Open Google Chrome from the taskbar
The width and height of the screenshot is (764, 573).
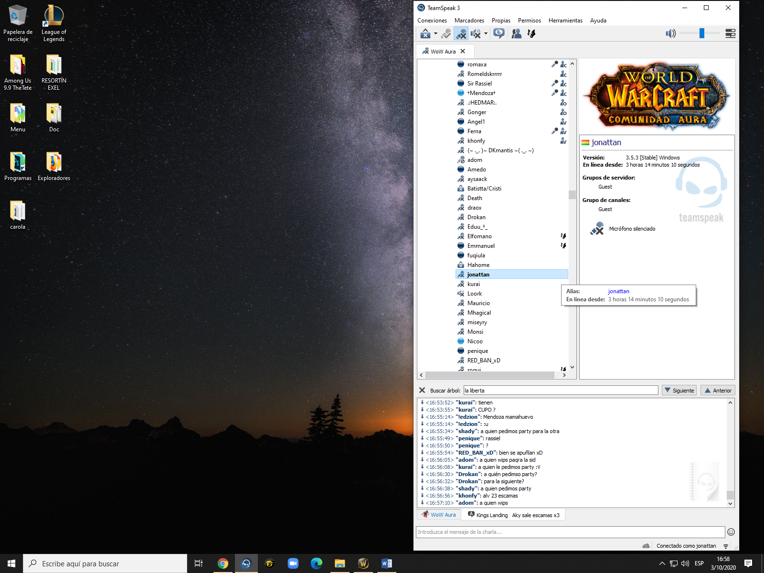pos(223,563)
